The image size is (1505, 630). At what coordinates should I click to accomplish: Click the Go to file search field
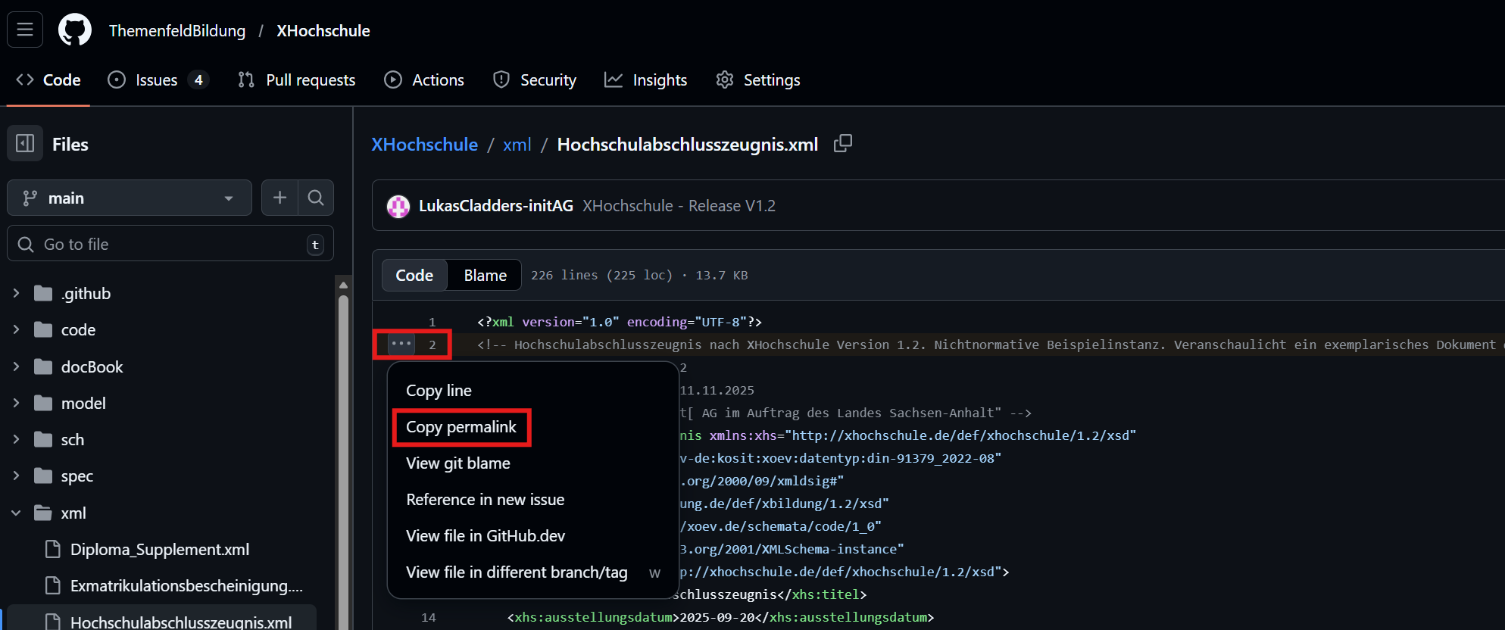[170, 244]
